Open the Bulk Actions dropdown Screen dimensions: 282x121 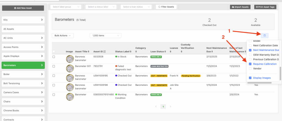click(63, 36)
